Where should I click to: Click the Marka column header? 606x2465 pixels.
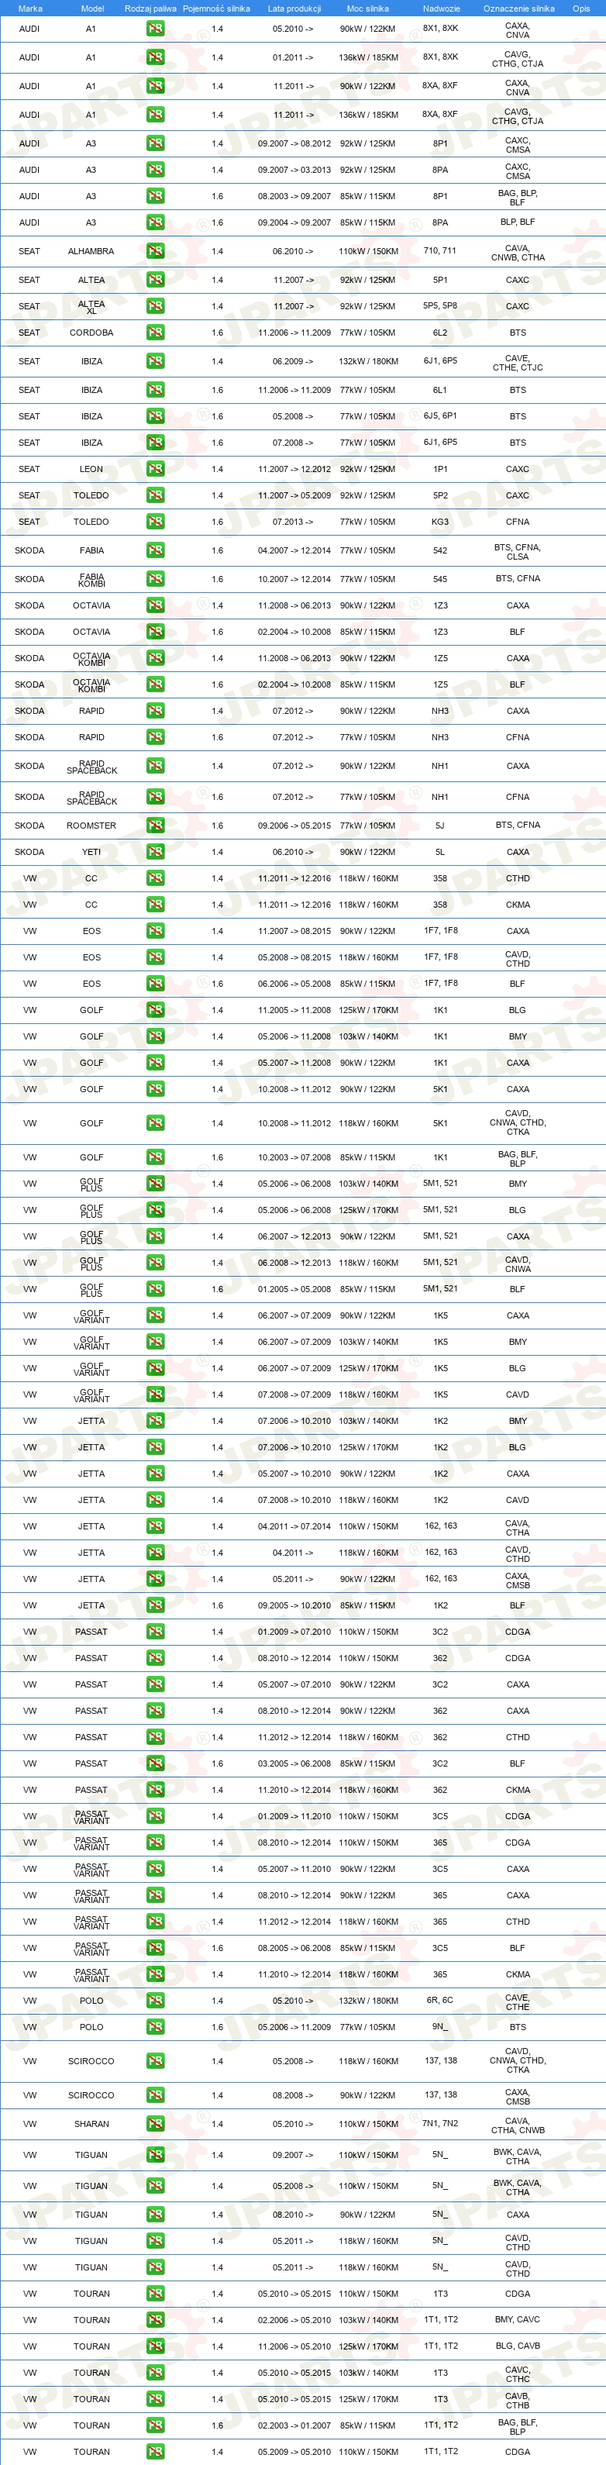(29, 9)
